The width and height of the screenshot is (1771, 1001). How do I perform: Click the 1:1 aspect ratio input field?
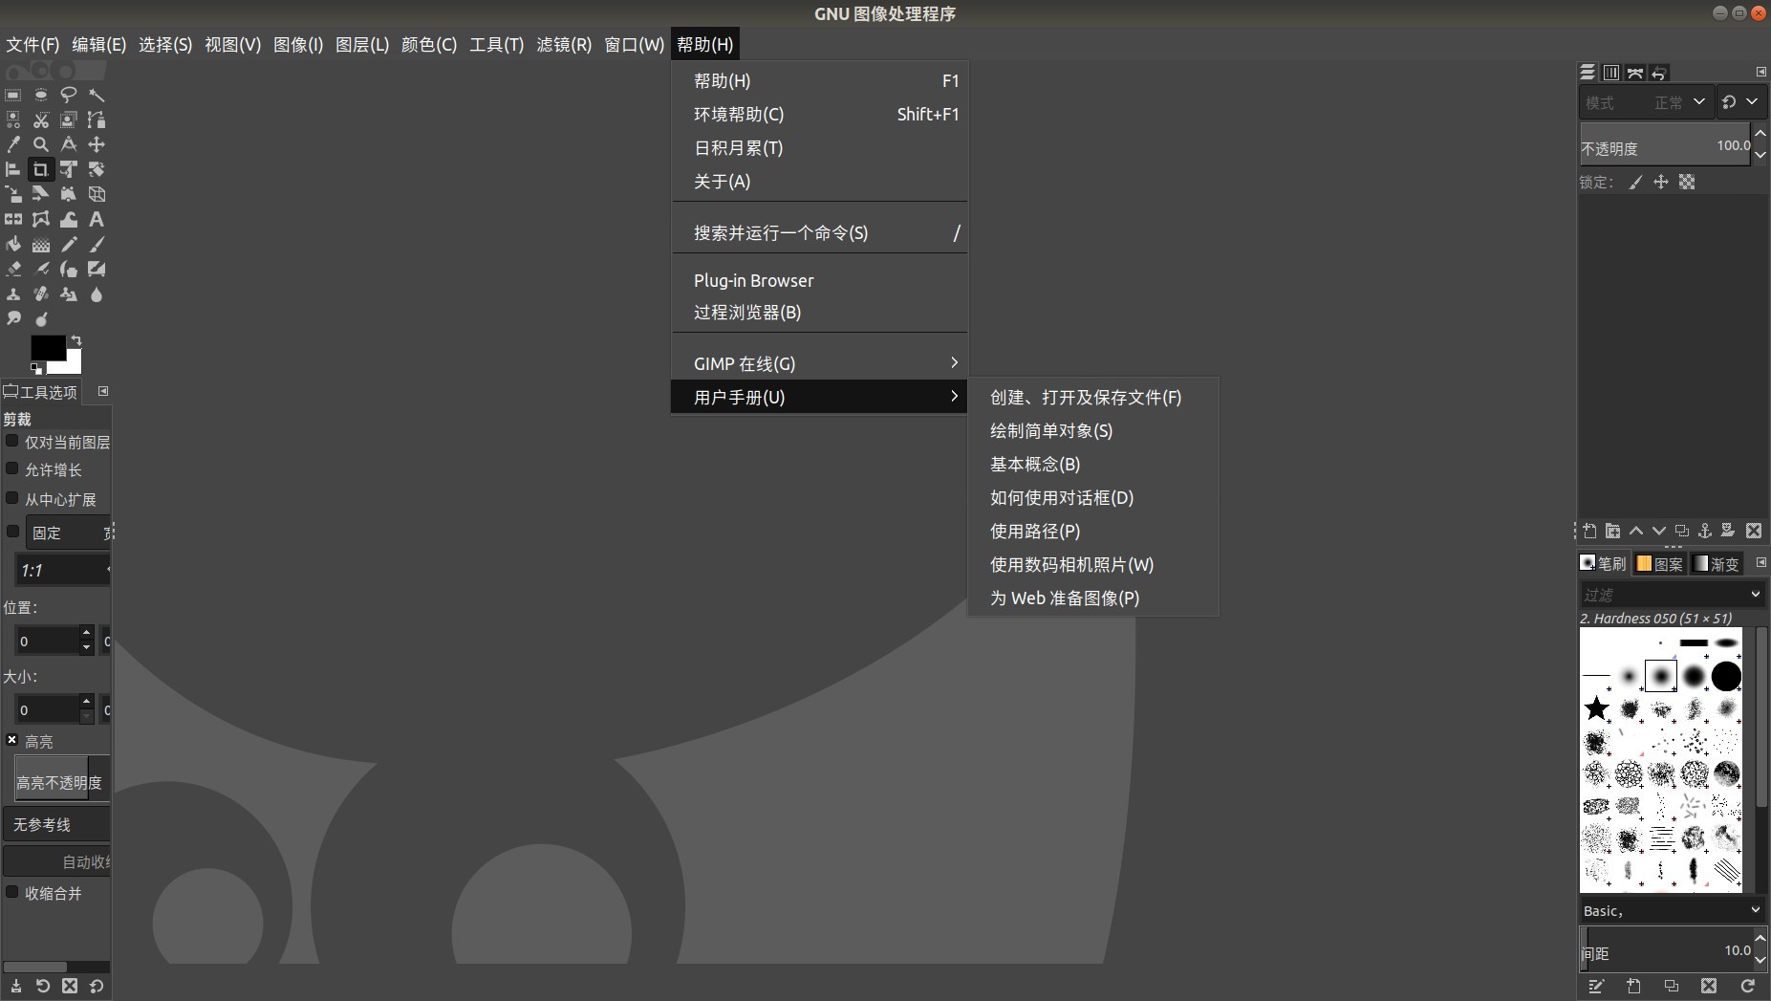[x=63, y=570]
